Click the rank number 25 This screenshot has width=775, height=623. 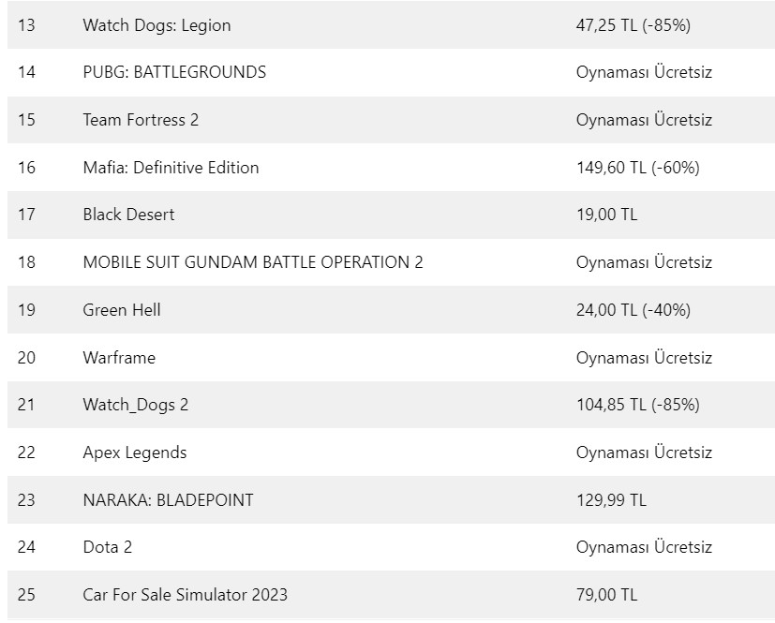pos(26,595)
